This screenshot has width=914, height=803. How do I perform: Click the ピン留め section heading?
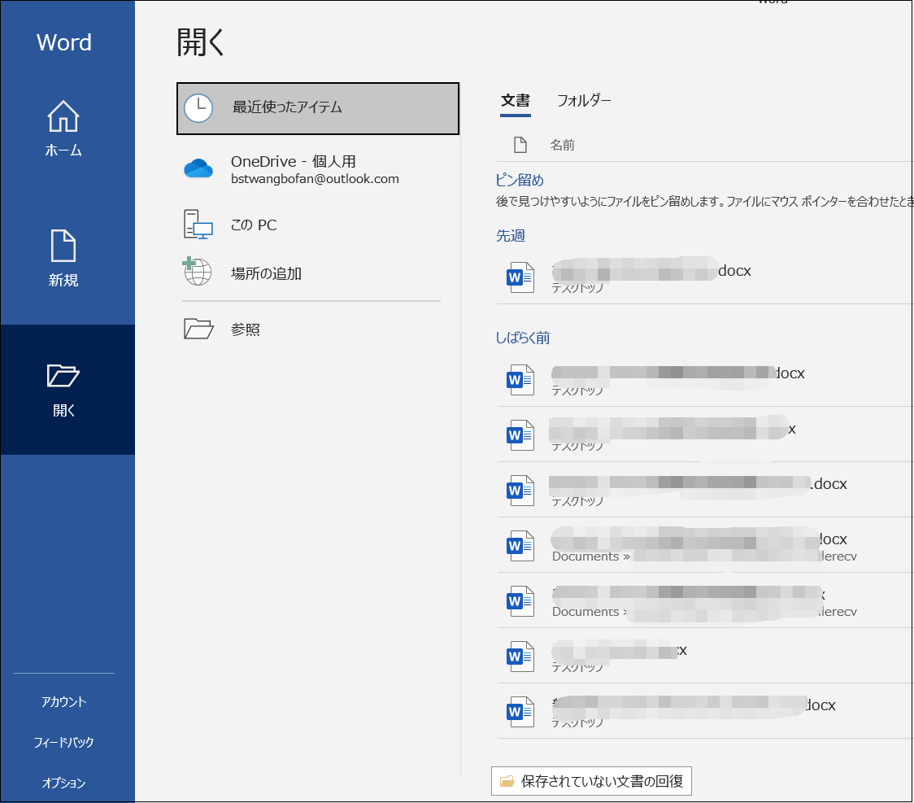pyautogui.click(x=520, y=180)
